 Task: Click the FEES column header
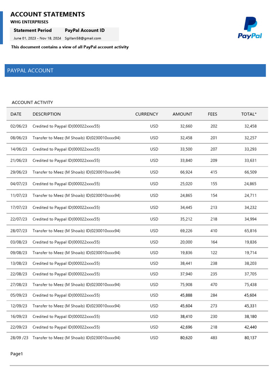pos(212,114)
